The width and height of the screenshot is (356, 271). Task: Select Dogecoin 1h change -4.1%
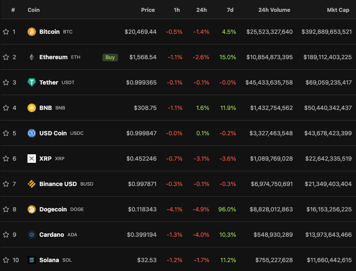point(174,209)
